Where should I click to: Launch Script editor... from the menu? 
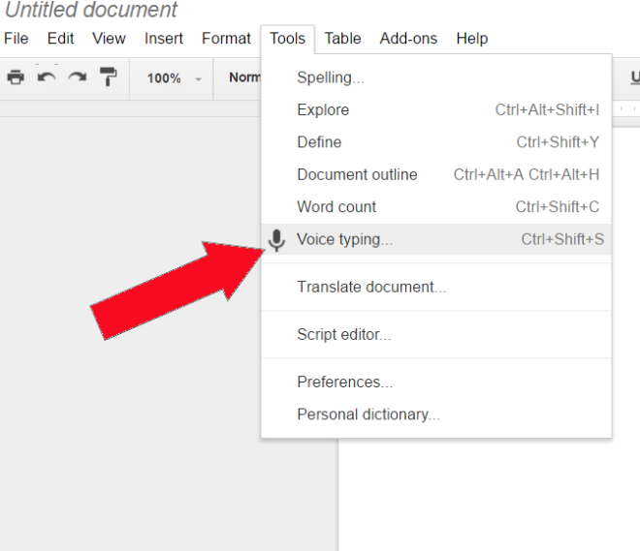tap(343, 335)
